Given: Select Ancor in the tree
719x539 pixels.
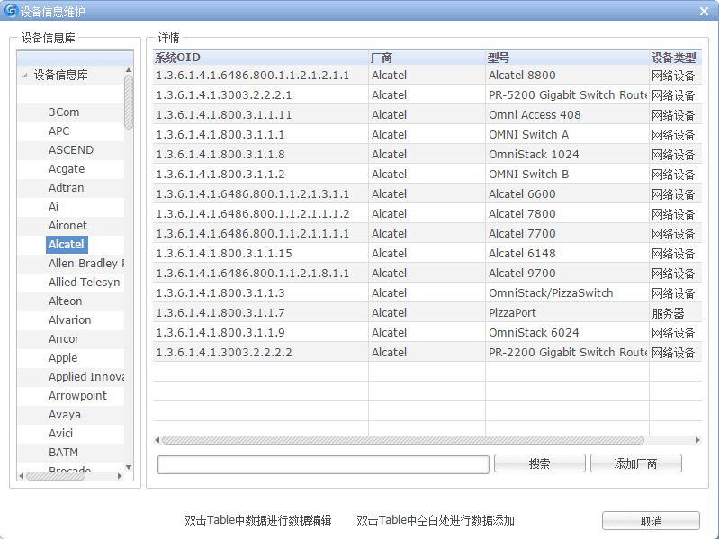Looking at the screenshot, I should 64,338.
